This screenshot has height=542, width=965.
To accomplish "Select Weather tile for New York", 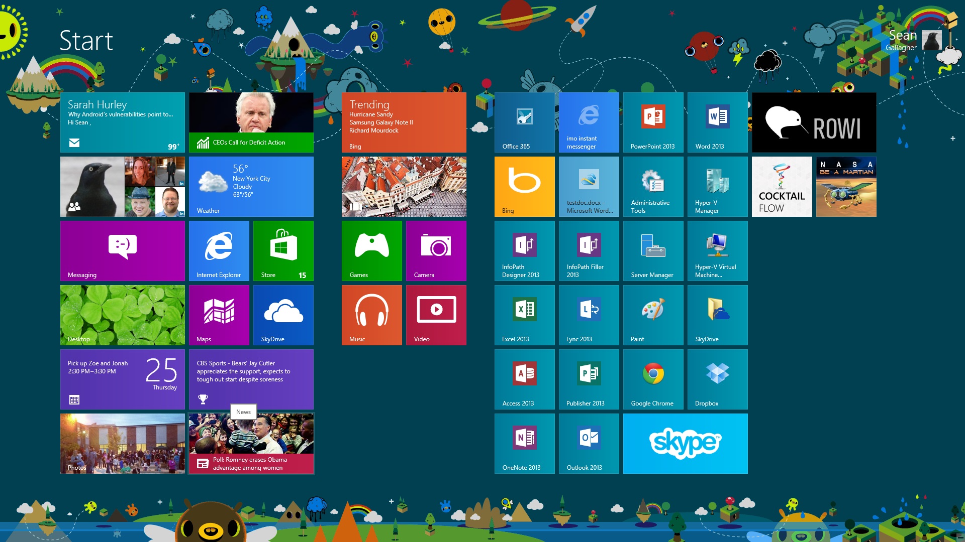I will [x=251, y=186].
